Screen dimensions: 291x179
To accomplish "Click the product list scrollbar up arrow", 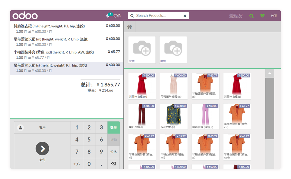I will [x=270, y=73].
